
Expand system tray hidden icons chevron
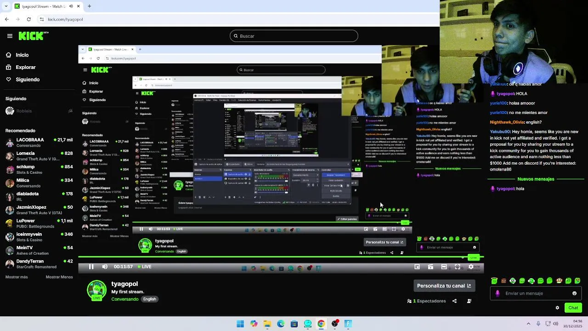(528, 324)
